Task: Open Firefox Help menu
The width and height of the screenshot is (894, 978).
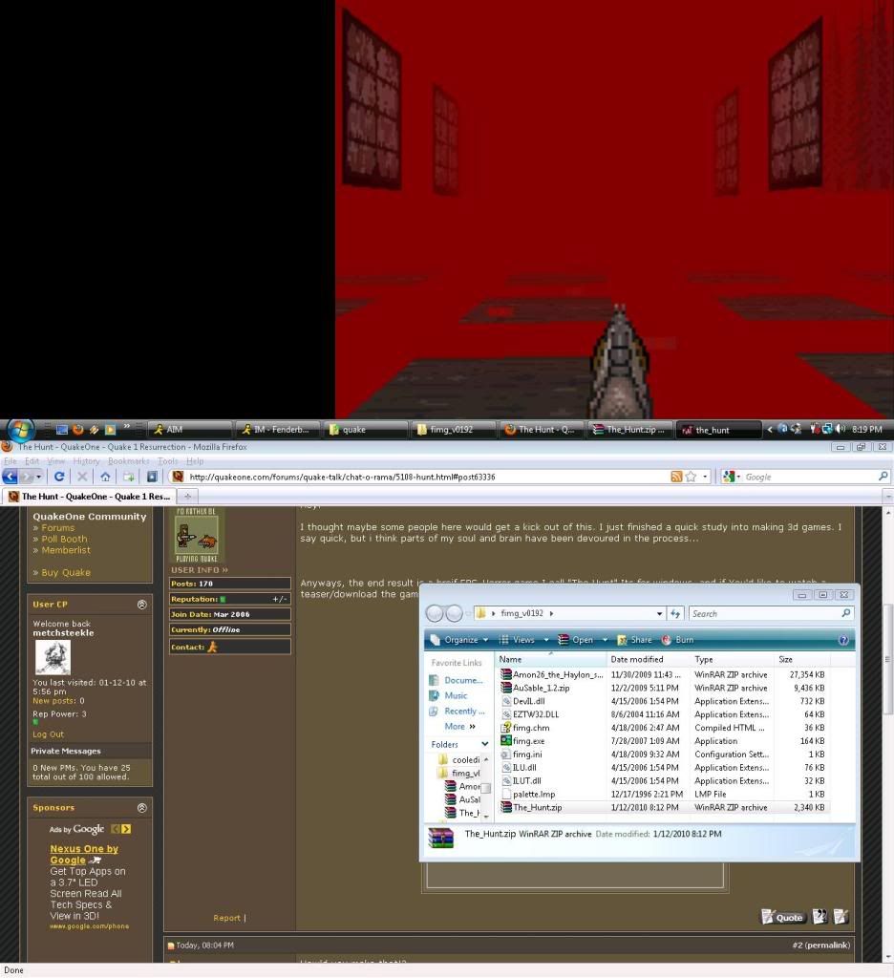Action: coord(195,461)
